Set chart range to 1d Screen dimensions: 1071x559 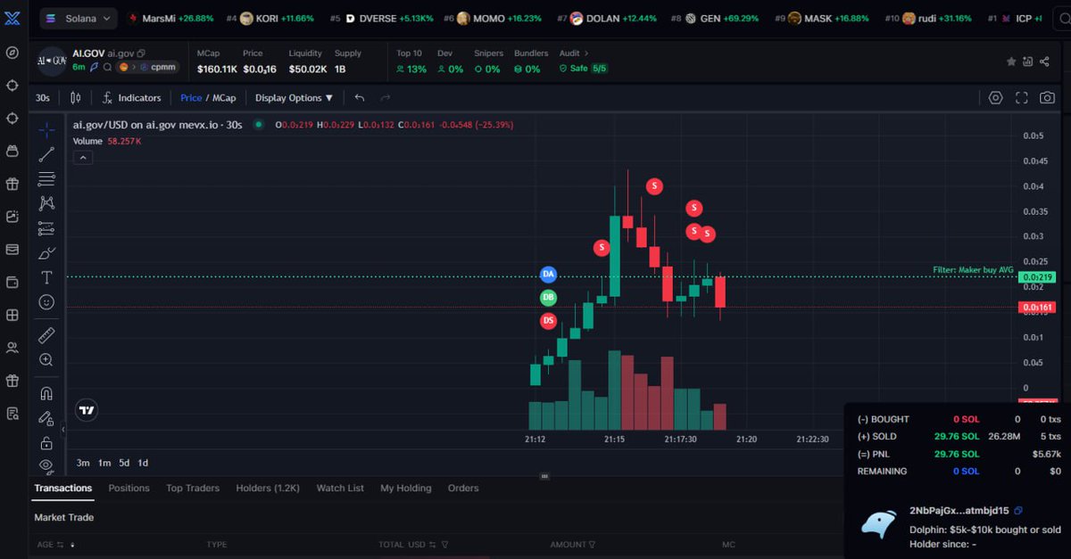[143, 463]
